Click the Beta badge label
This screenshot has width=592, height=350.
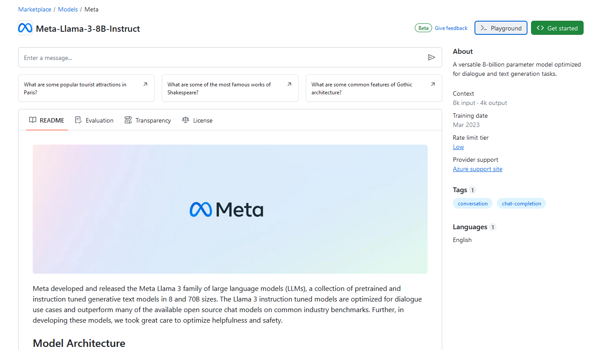[423, 28]
